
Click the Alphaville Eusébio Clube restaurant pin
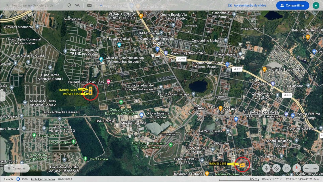tap(265, 69)
